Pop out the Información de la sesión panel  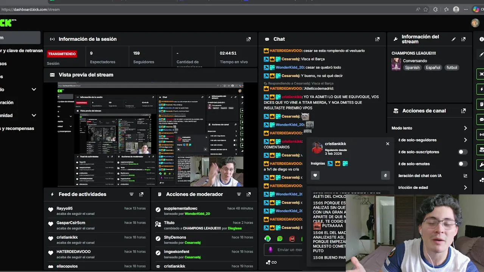[x=248, y=39]
